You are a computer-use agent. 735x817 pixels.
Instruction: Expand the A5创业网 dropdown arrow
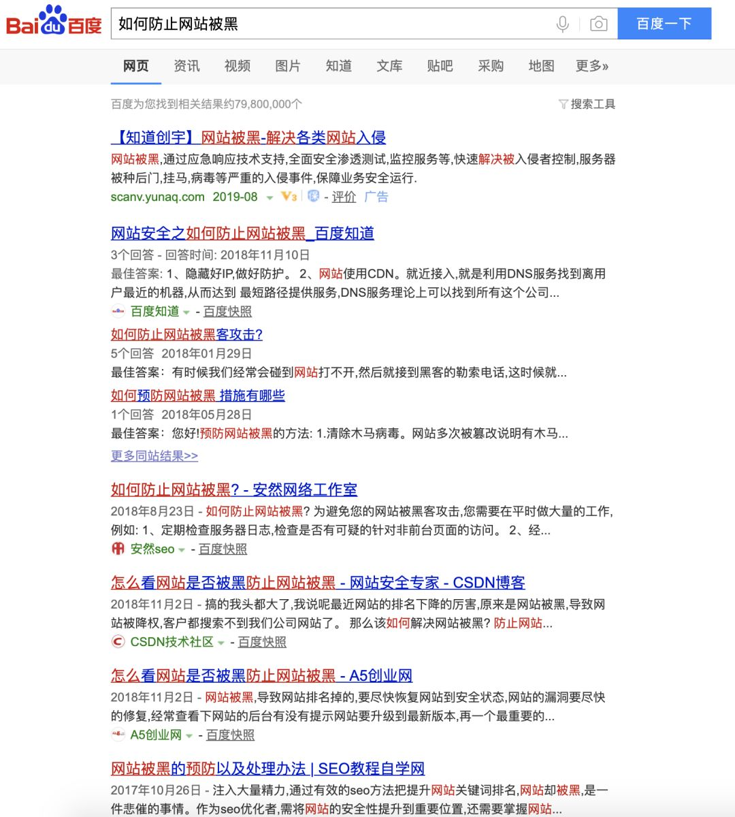coord(189,736)
